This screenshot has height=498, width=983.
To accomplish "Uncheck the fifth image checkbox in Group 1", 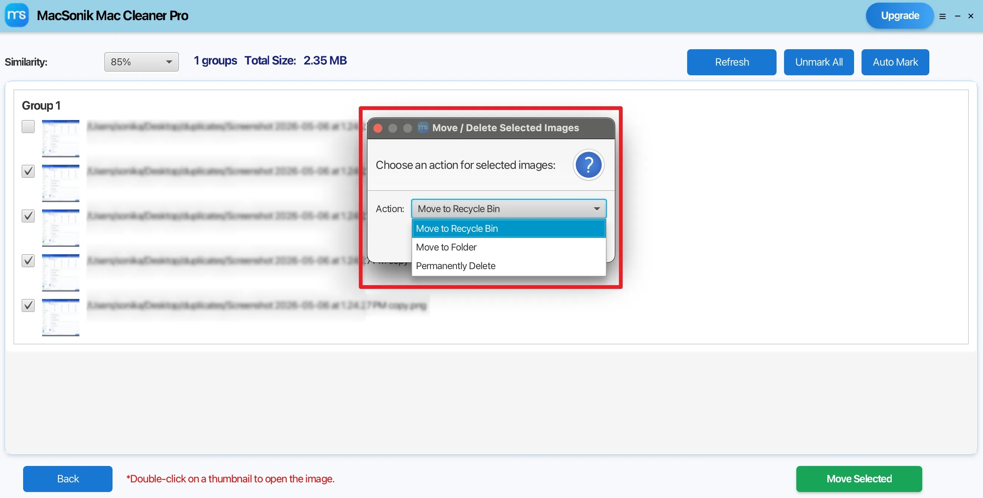I will tap(28, 305).
